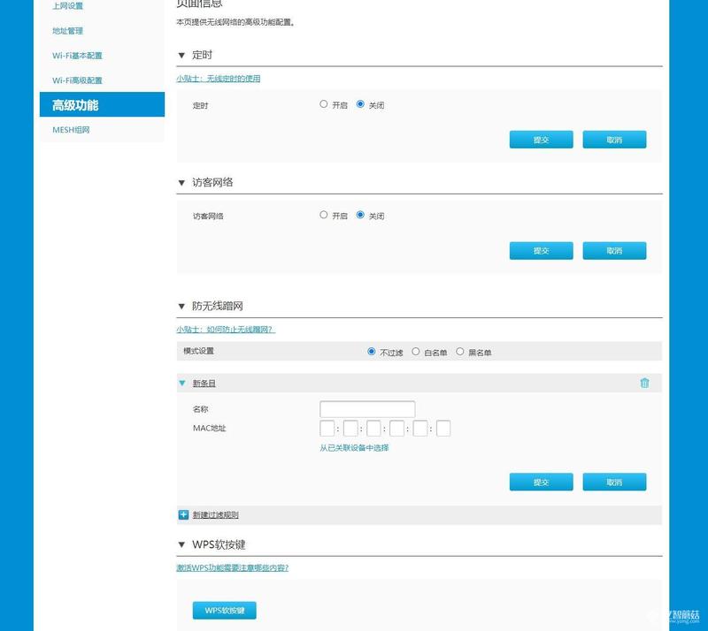Collapse the 新条目 entry triangle
708x631 pixels.
click(182, 383)
